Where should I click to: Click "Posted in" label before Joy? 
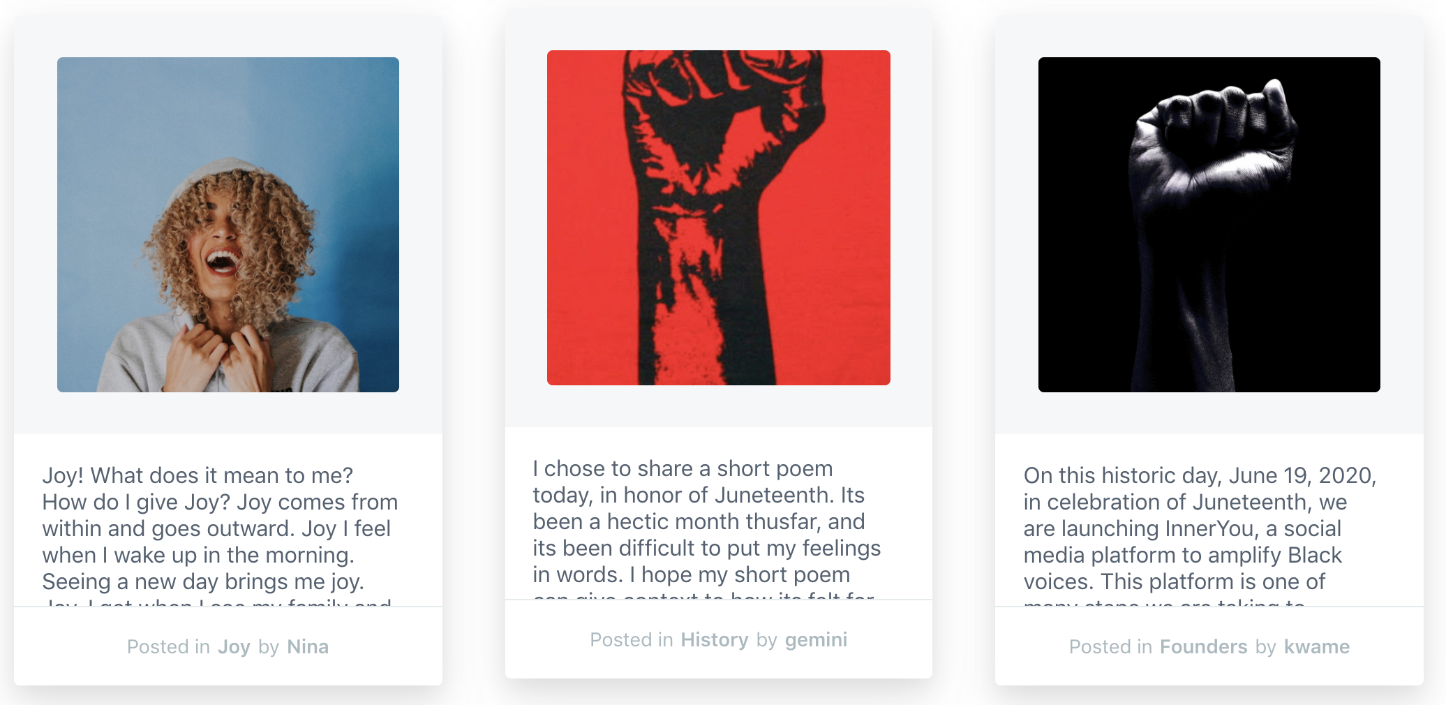pyautogui.click(x=168, y=647)
